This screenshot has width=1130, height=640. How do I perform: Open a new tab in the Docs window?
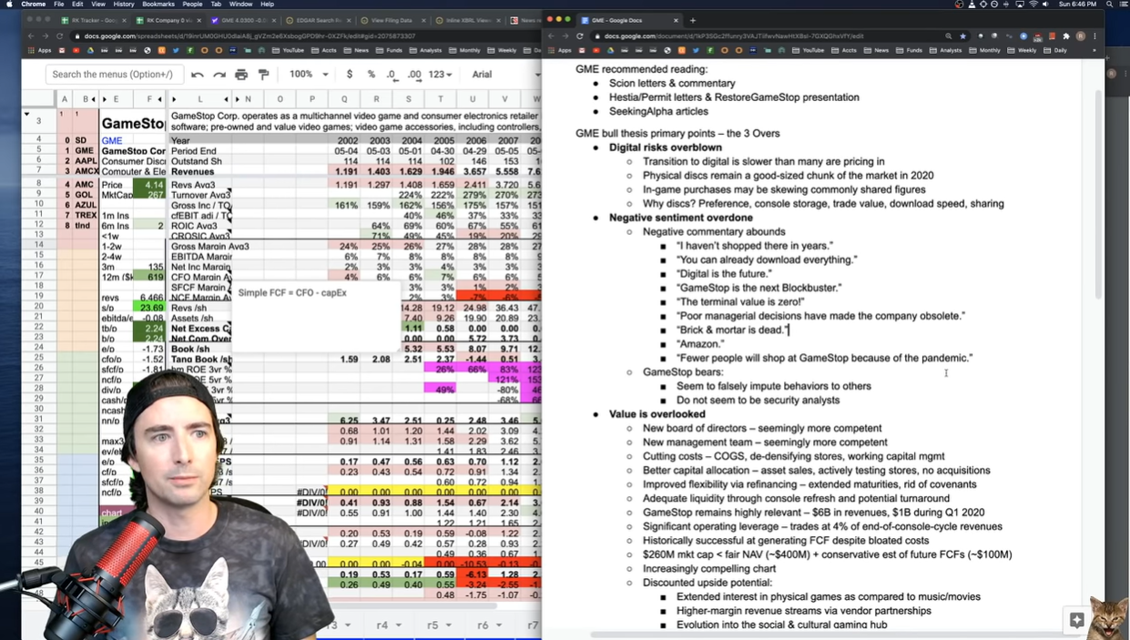coord(693,19)
